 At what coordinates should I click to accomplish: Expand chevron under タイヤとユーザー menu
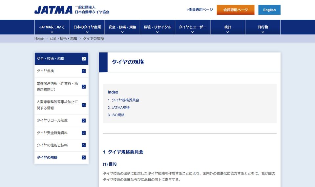193,32
